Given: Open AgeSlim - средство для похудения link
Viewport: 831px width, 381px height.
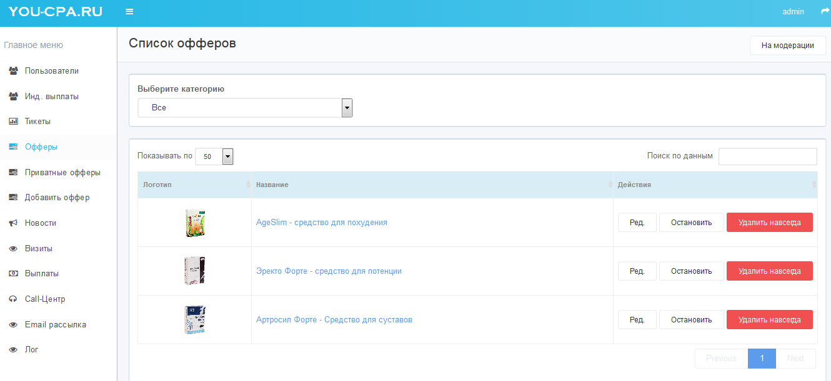Looking at the screenshot, I should (322, 223).
